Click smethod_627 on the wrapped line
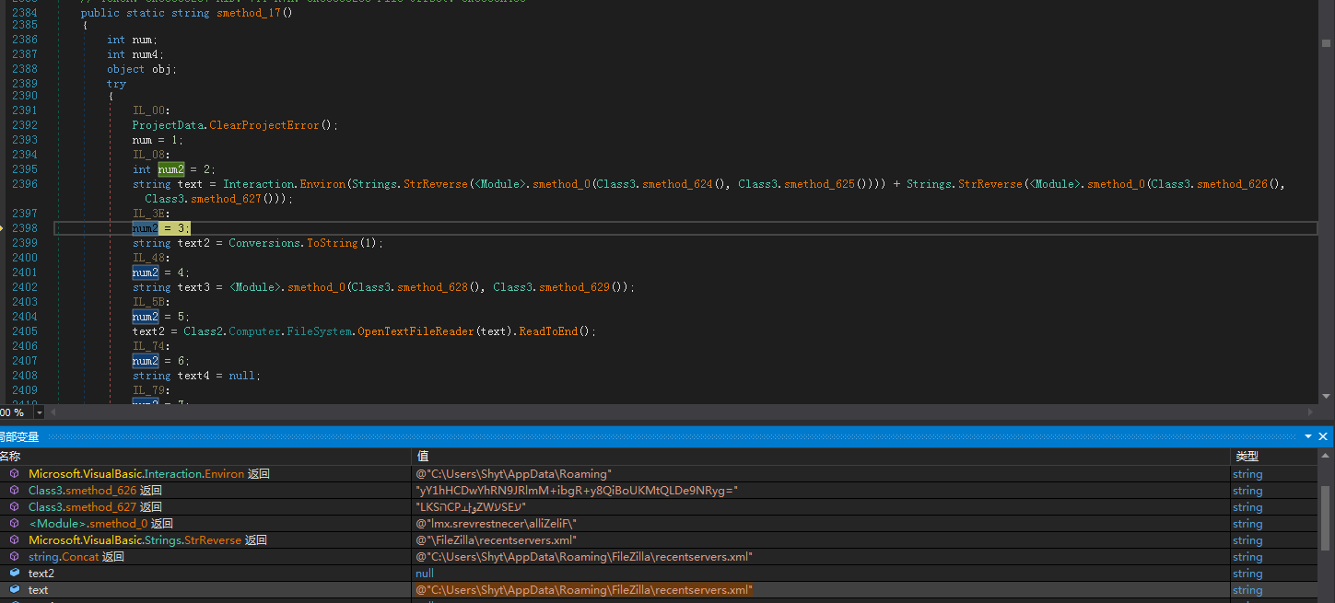Screen dimensions: 1335x603 (x=227, y=199)
